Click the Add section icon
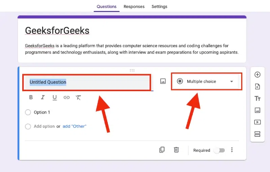Viewport: 270px width, 172px height. pos(258,134)
